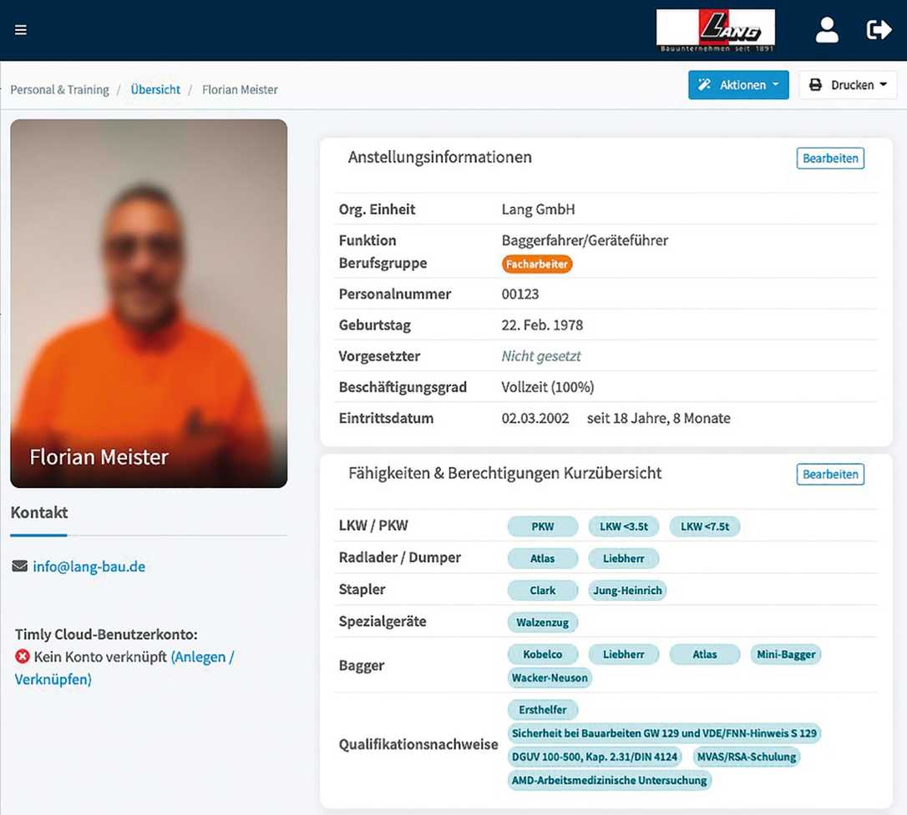Image resolution: width=907 pixels, height=815 pixels.
Task: Switch to the Kontakt tab
Action: pos(38,512)
